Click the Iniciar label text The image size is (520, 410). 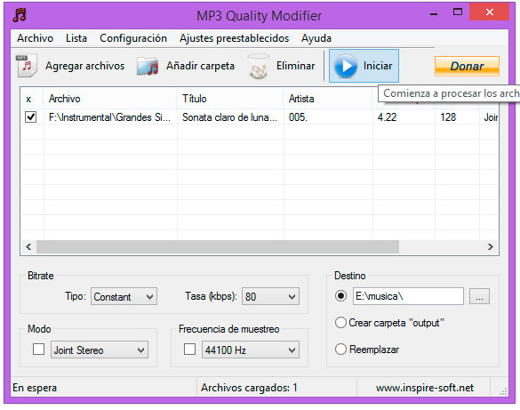[378, 66]
